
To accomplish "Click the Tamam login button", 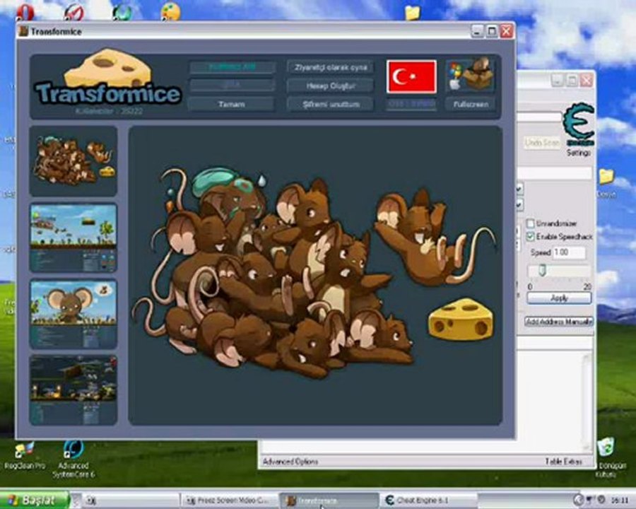I will pos(232,105).
